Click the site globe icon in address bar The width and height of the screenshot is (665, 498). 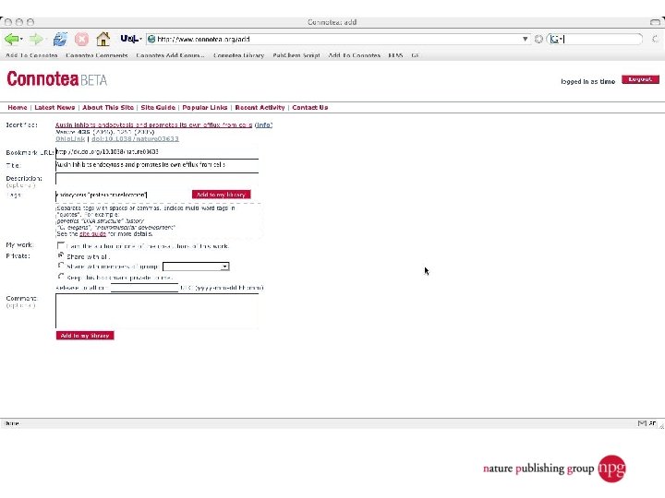tap(151, 40)
